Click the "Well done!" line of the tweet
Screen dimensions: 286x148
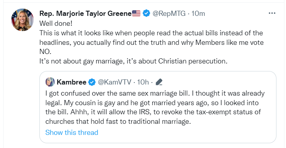(56, 23)
